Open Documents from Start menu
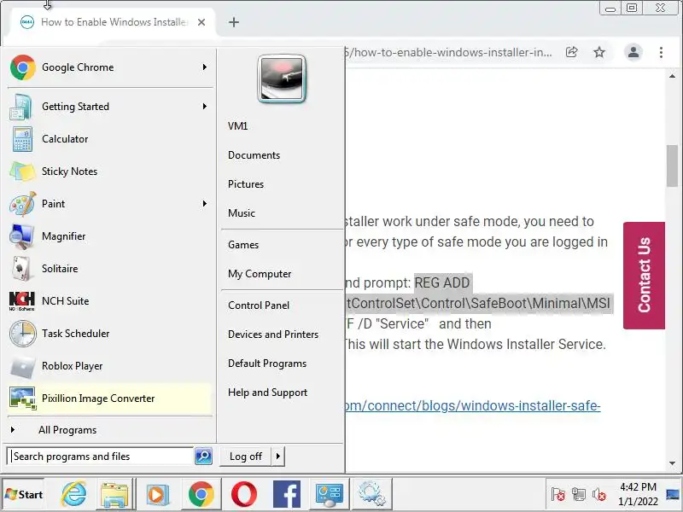 pos(254,155)
